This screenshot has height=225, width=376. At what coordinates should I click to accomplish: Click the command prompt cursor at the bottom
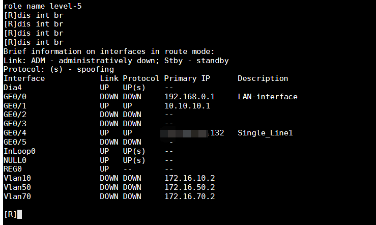(x=19, y=214)
